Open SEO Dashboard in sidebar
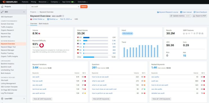The width and height of the screenshot is (209, 103). [7, 17]
